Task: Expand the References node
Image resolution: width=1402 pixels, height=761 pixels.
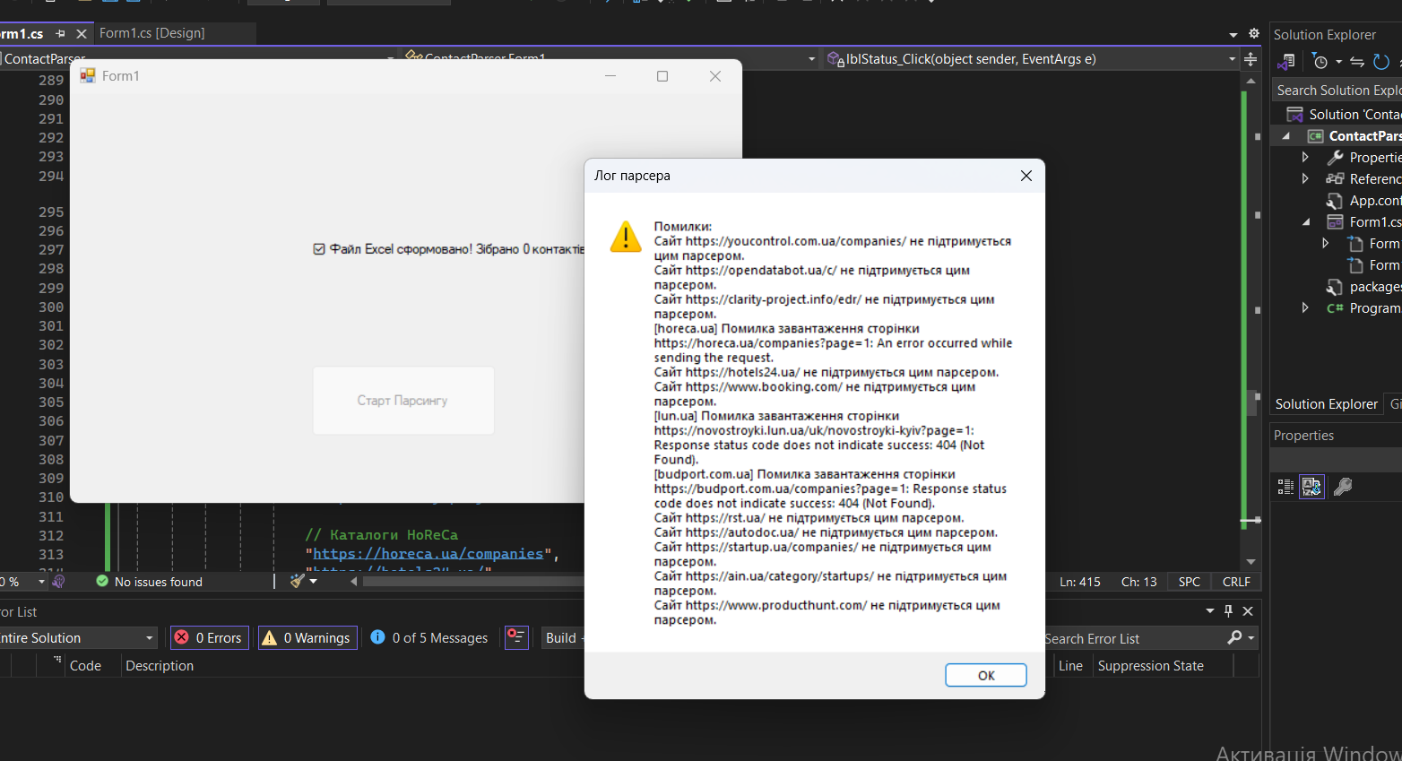Action: coord(1305,179)
